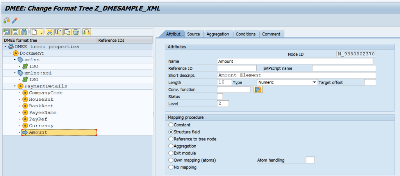Click the copy node icon
This screenshot has height=176, width=400.
pyautogui.click(x=59, y=32)
